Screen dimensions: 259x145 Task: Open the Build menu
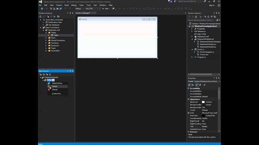click(67, 5)
